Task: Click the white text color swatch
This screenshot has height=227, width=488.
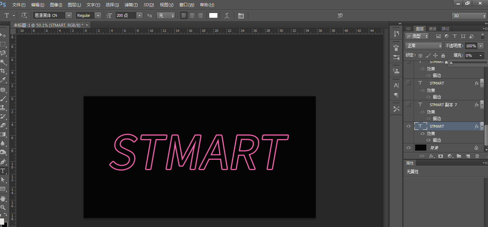Action: click(x=213, y=15)
